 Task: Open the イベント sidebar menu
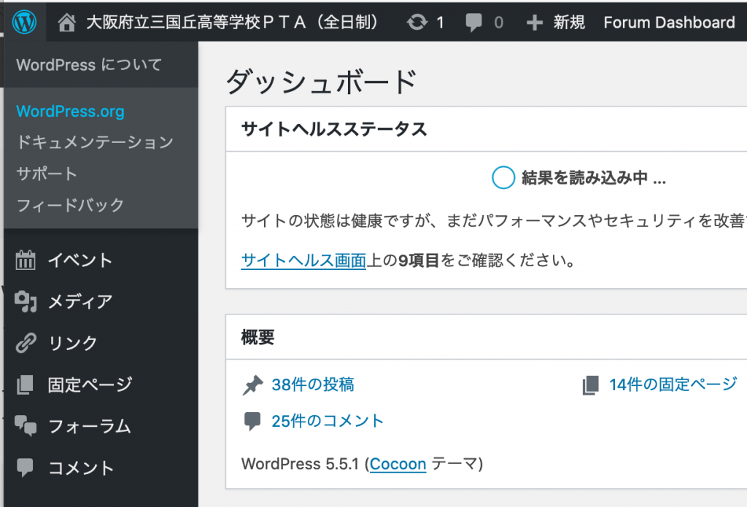coord(80,260)
